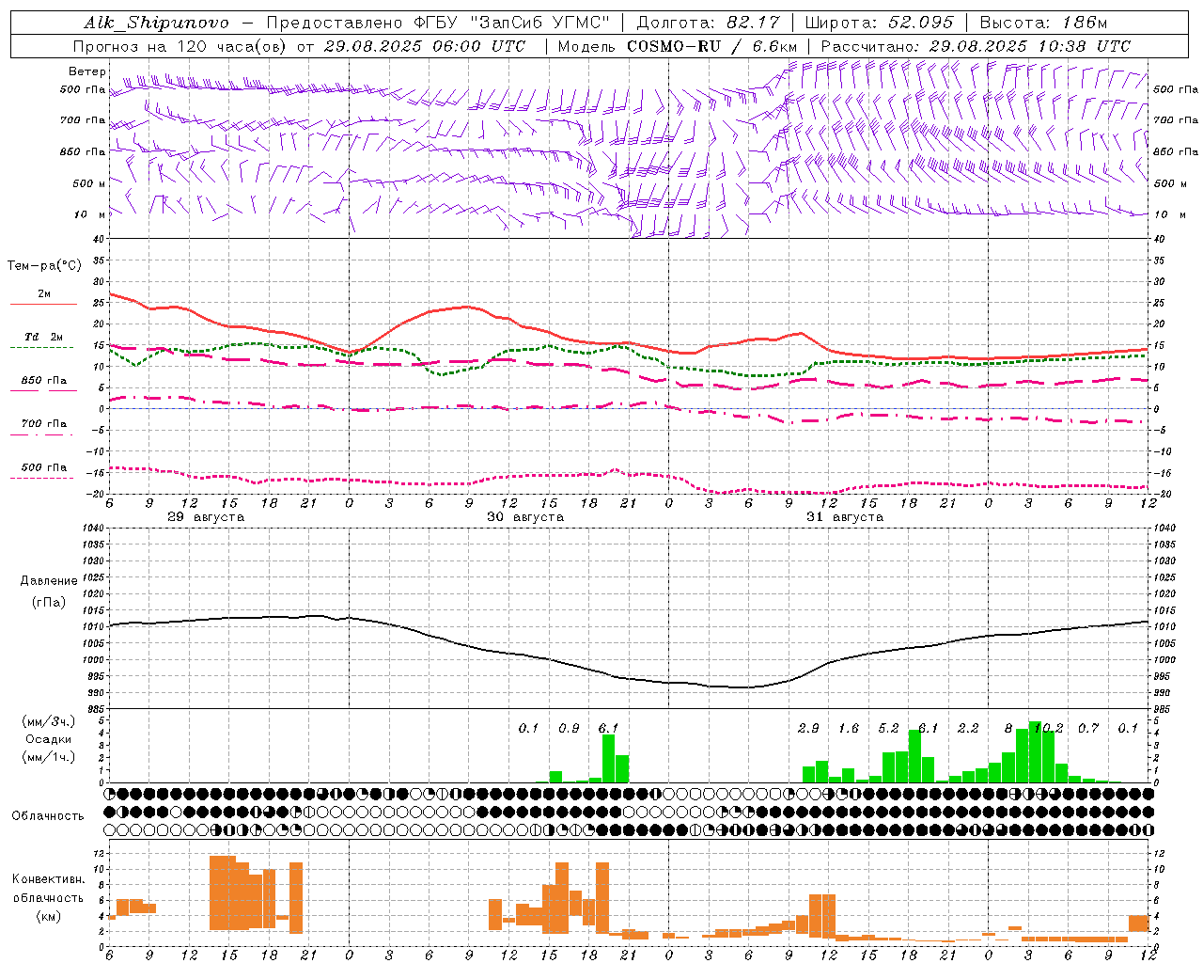
Task: Select the 3-hour precipitation value 2.9
Action: click(x=808, y=728)
